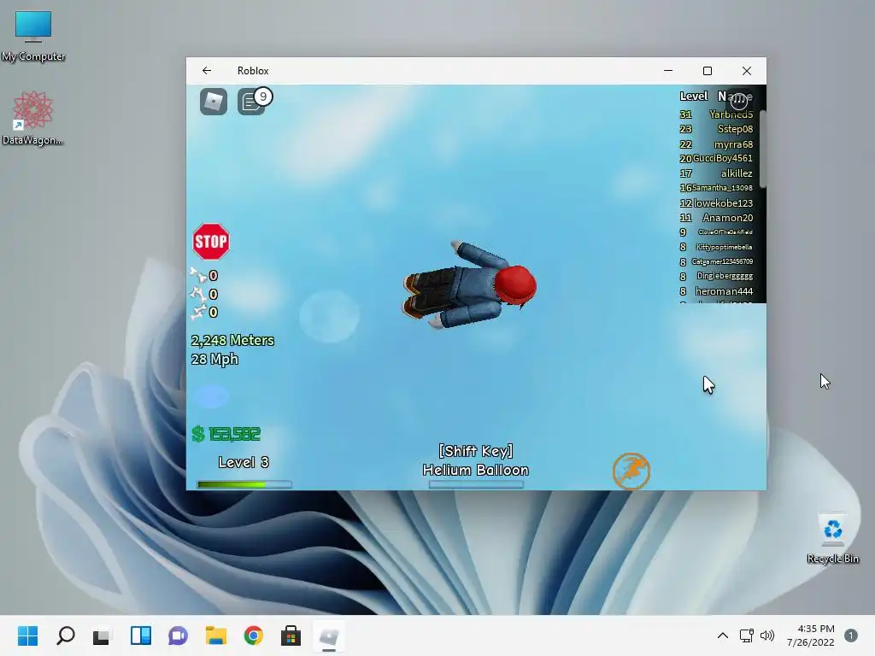
Task: Click the first bone counter icon
Action: click(197, 275)
